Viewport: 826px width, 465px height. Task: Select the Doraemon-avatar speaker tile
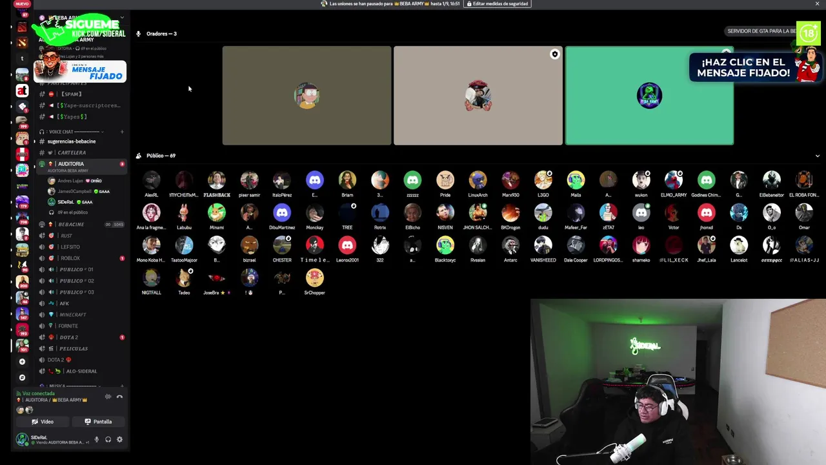[307, 96]
